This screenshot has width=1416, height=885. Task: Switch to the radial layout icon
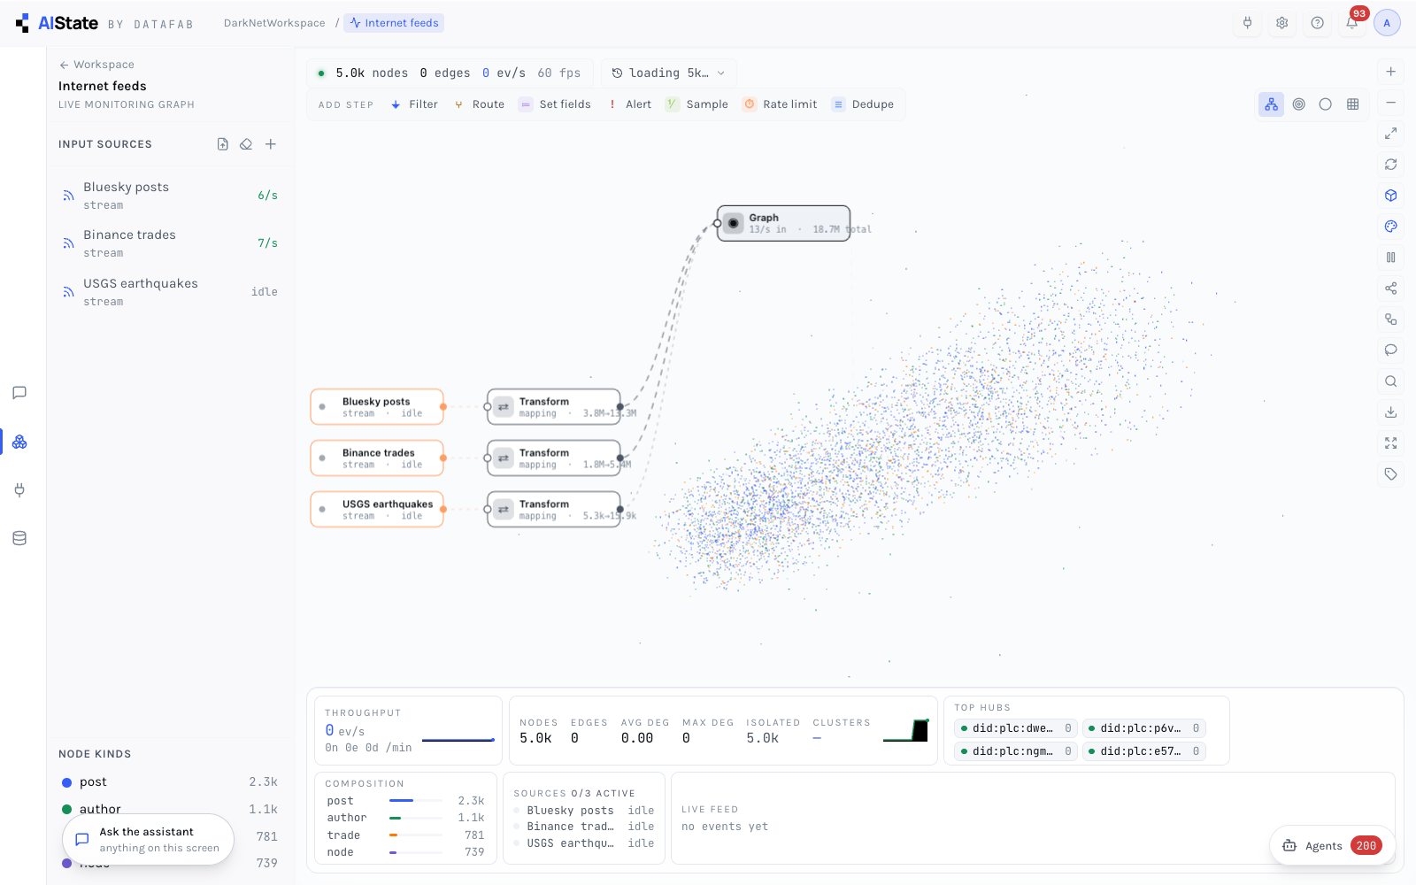coord(1298,104)
